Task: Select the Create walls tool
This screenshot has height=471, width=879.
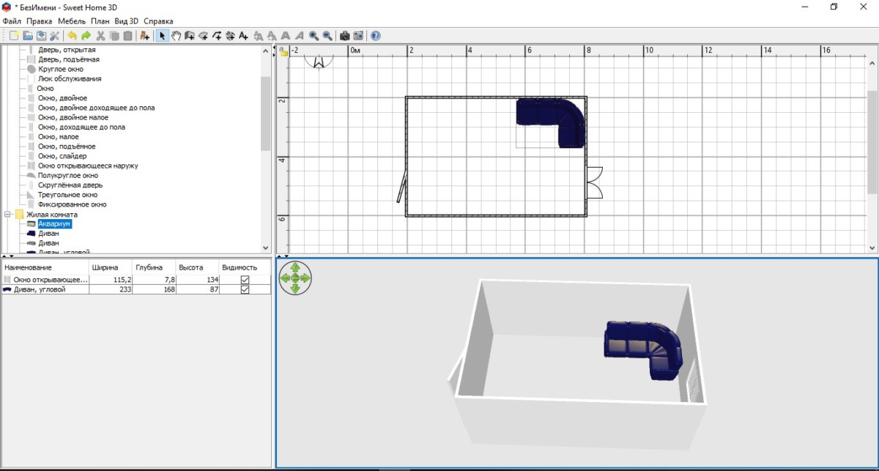Action: [x=189, y=35]
